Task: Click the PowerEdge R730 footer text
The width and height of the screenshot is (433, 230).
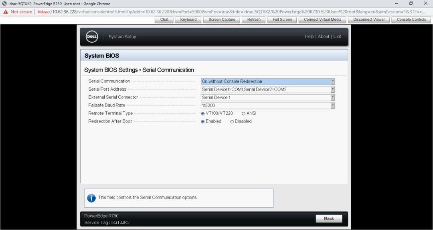Action: pyautogui.click(x=101, y=216)
